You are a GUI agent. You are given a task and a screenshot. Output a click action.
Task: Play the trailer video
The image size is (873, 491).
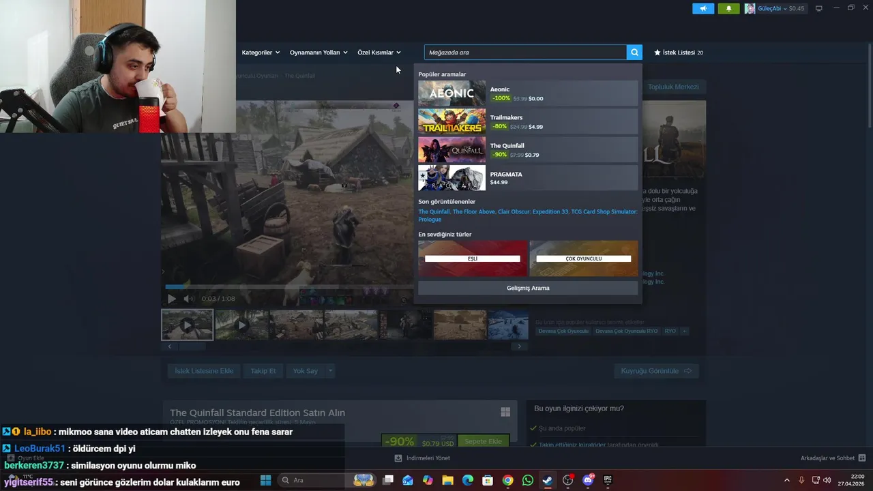point(171,299)
